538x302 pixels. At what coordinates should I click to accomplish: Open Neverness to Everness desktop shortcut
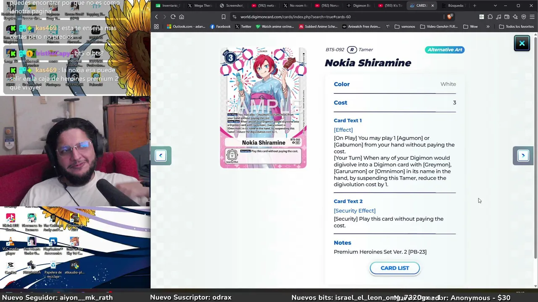coord(32,223)
